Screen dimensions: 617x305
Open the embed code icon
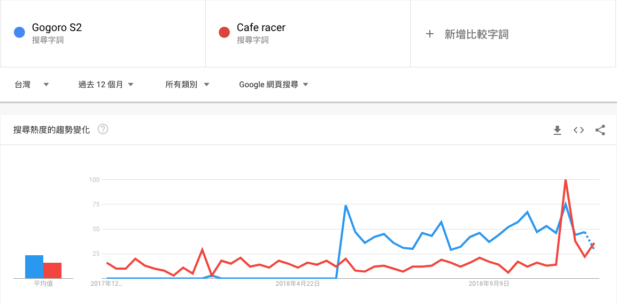579,130
